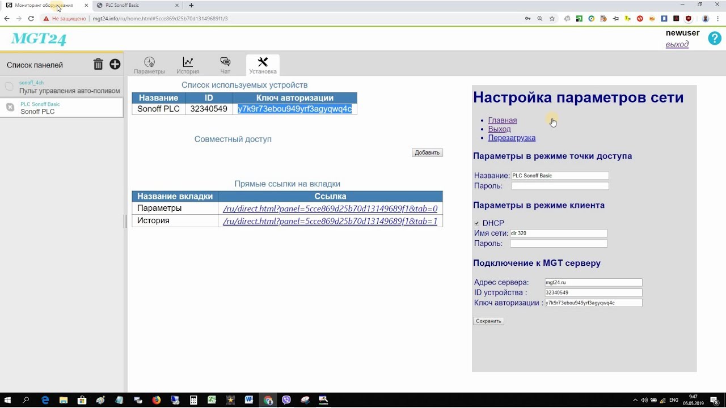726x408 pixels.
Task: Click the Ключ авторизации input field
Action: pos(593,303)
